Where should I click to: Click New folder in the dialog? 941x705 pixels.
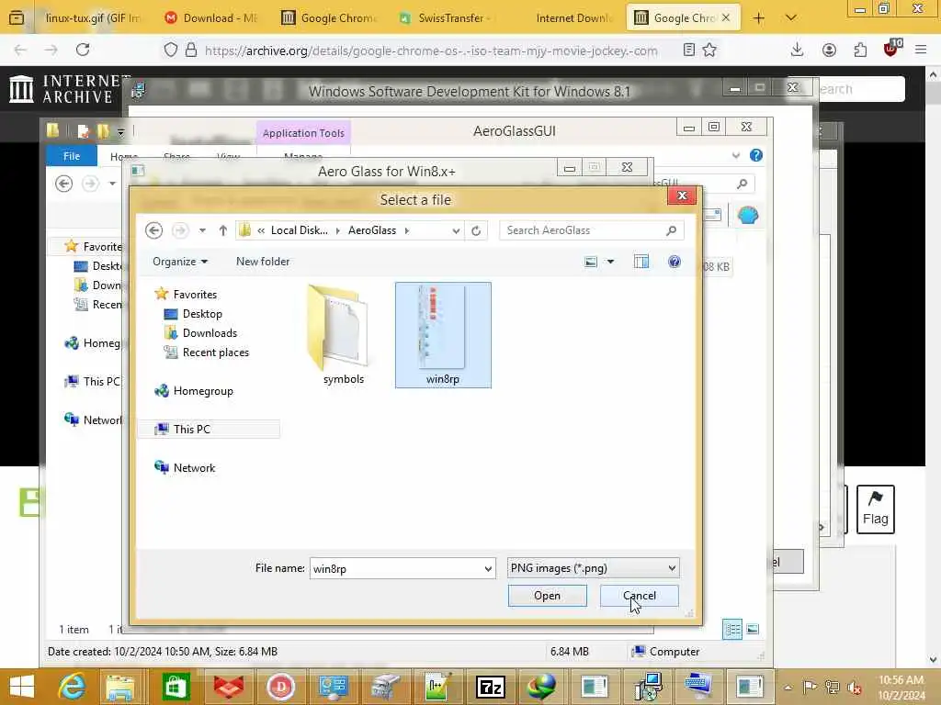pos(263,262)
